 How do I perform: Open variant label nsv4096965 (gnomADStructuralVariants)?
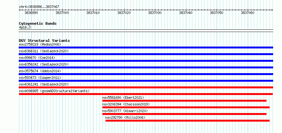(x=54, y=91)
